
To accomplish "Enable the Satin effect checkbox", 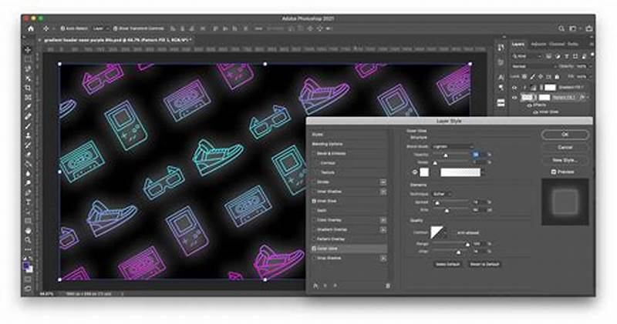I will click(314, 211).
